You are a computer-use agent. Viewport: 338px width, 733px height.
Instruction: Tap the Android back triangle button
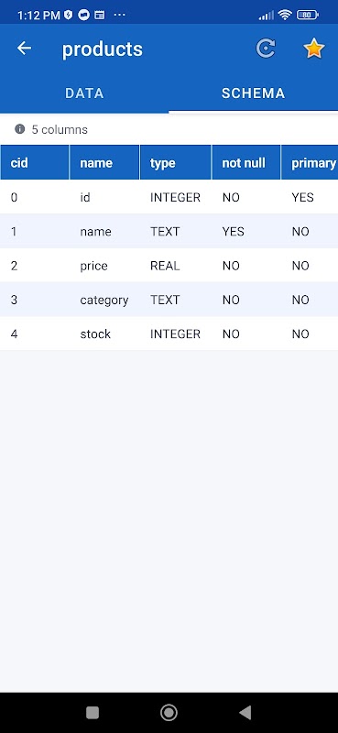(x=245, y=713)
